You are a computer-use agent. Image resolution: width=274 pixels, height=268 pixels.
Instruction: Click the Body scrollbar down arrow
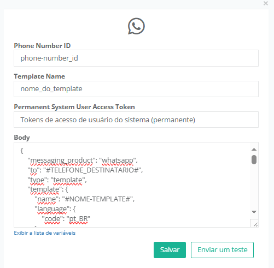click(x=254, y=212)
